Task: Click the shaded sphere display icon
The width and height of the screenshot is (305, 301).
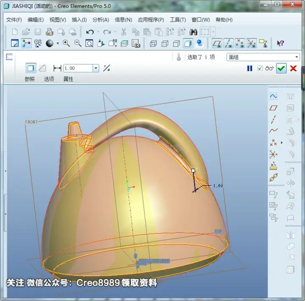Action: [x=50, y=43]
